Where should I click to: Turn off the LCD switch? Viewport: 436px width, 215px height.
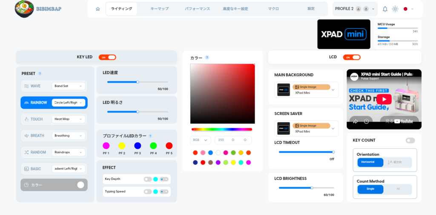click(x=352, y=57)
